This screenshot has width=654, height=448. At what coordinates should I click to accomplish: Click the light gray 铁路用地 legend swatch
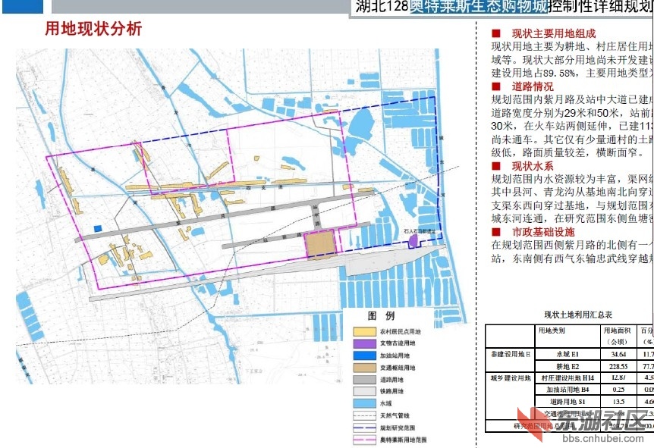(364, 391)
